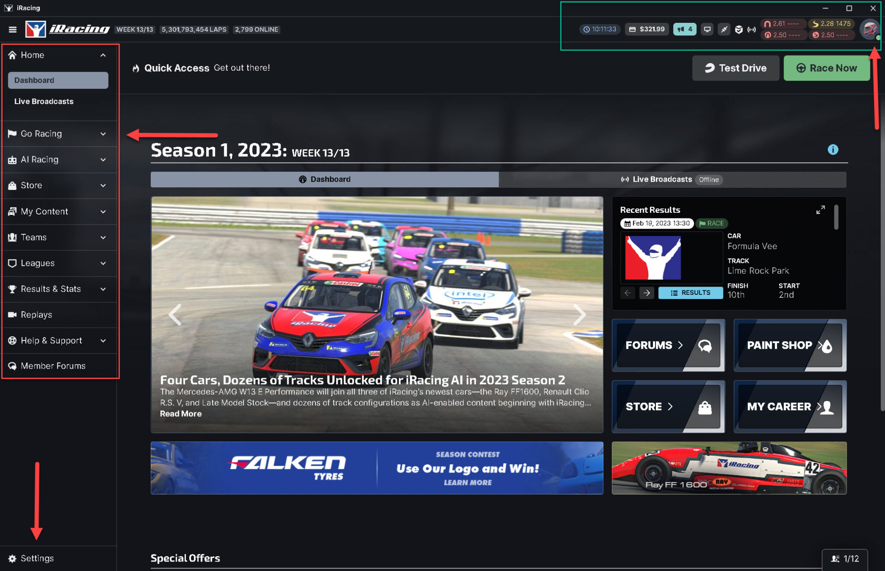
Task: Open Read More on the AI Season 2 article
Action: [x=180, y=413]
